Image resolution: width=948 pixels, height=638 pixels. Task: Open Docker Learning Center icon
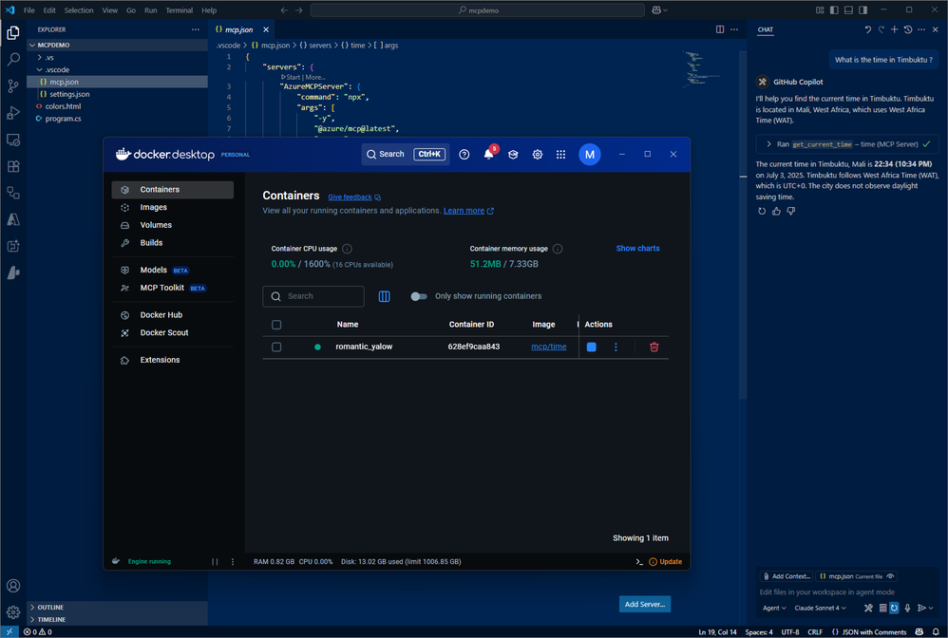pyautogui.click(x=513, y=155)
